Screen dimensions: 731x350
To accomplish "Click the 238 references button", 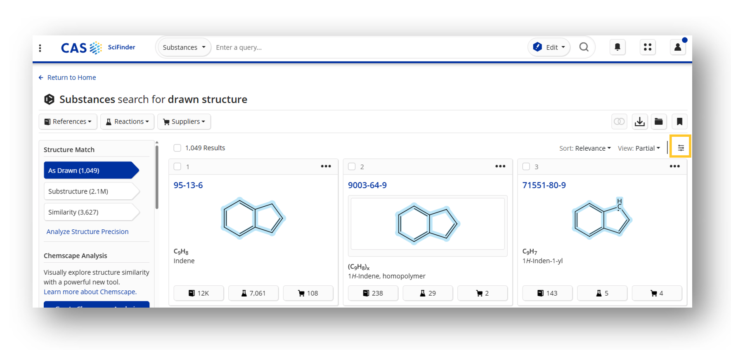I will point(373,293).
